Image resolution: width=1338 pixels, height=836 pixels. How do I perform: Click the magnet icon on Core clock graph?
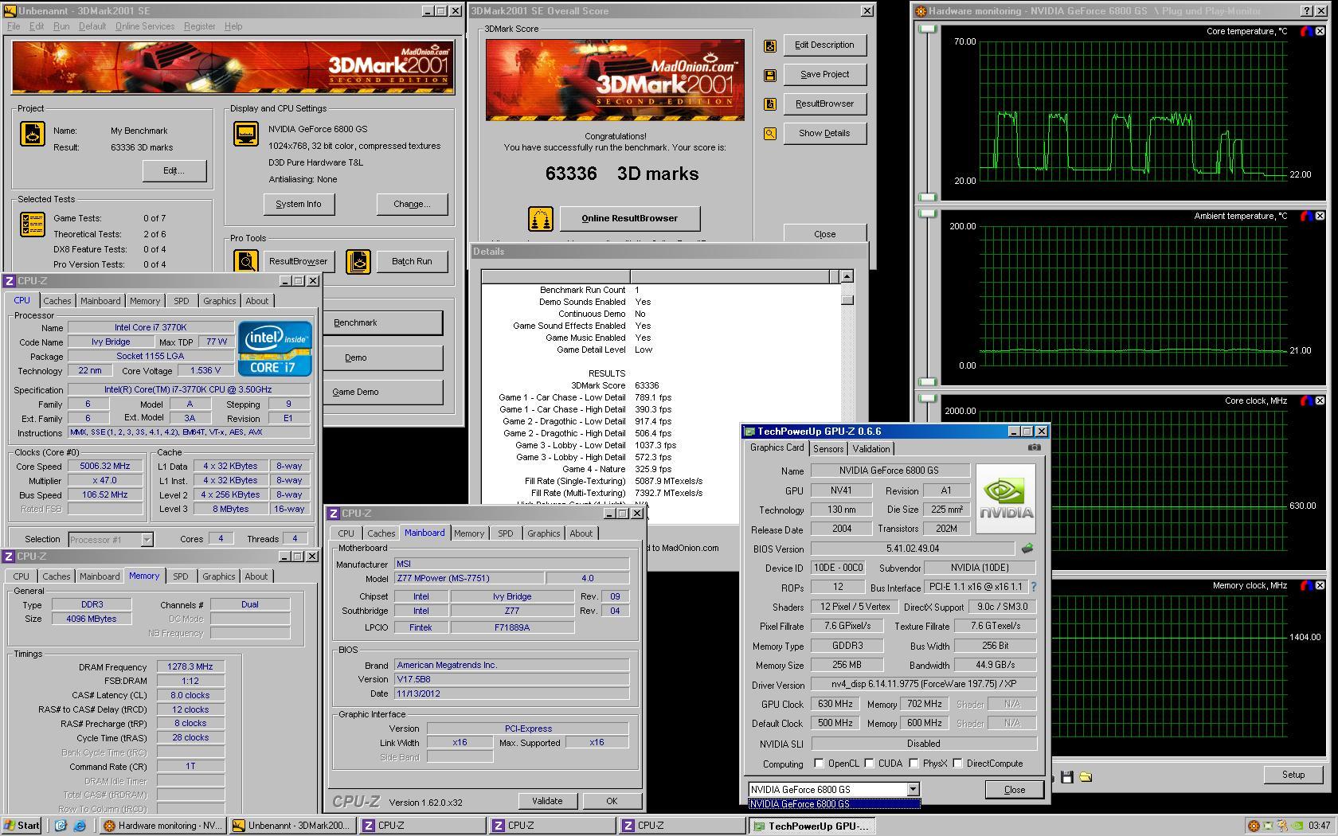click(1306, 401)
